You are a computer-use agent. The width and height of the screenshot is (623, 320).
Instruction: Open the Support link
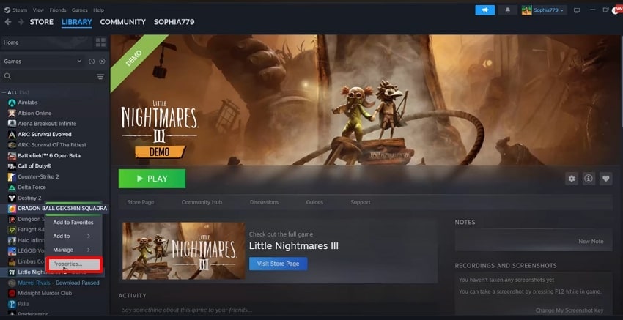(x=361, y=202)
